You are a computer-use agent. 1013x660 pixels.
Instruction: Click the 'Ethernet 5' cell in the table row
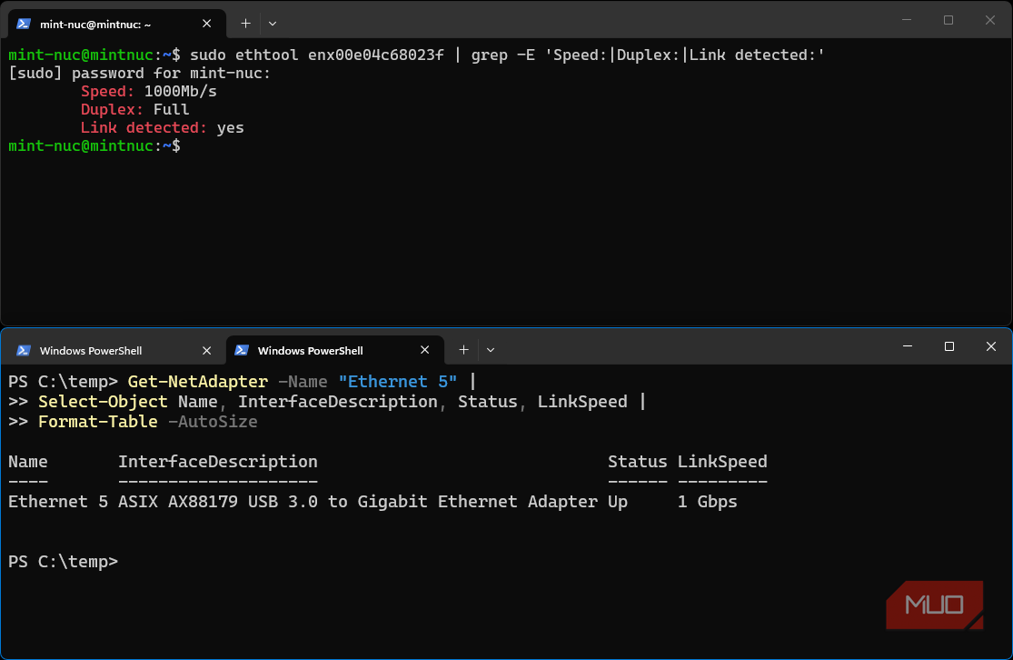click(x=58, y=502)
